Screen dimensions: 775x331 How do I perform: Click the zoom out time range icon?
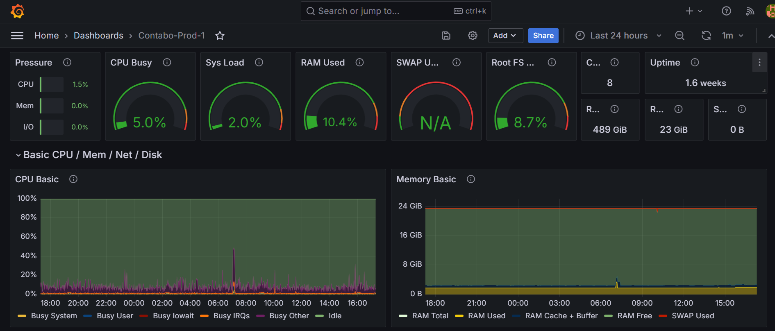click(x=680, y=36)
